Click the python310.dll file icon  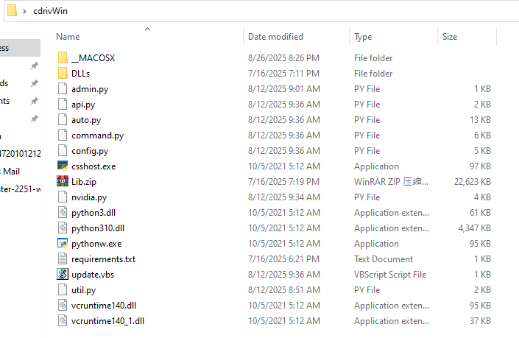(63, 228)
